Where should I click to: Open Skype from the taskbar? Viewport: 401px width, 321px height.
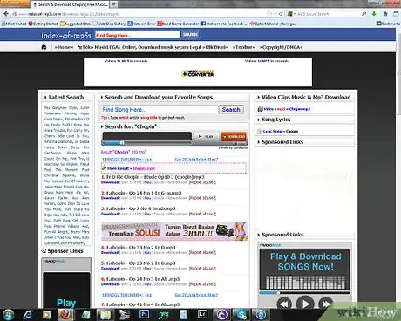(241, 314)
